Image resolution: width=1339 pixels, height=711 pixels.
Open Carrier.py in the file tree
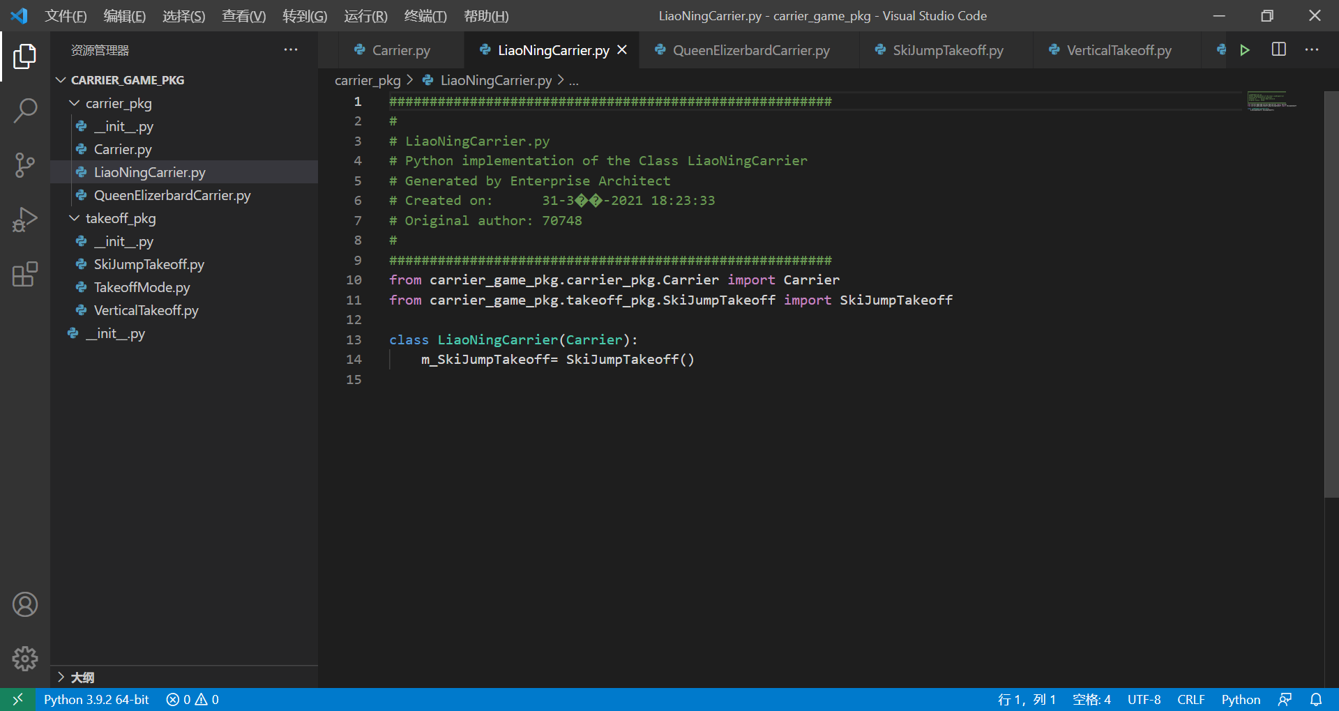click(184, 149)
